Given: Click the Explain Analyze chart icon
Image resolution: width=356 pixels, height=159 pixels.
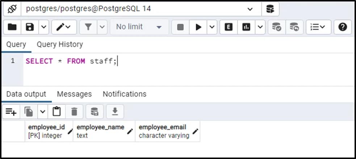Looking at the screenshot, I should point(246,27).
